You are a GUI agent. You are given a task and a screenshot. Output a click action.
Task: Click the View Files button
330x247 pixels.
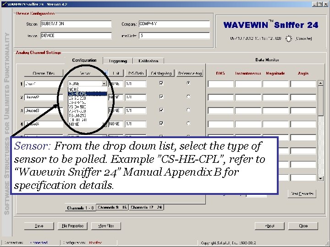pos(106,226)
